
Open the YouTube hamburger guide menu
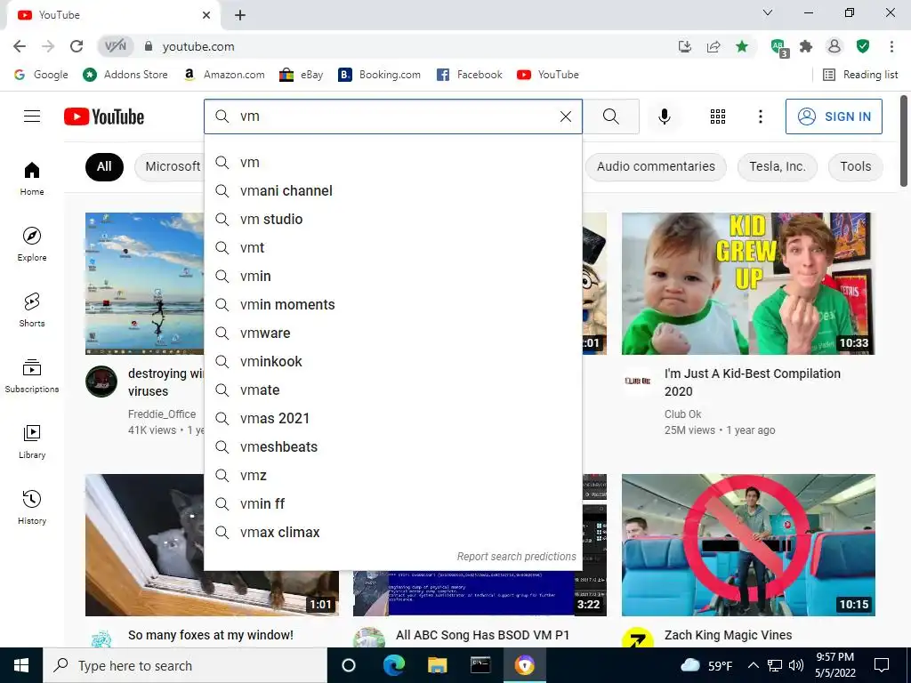[32, 117]
